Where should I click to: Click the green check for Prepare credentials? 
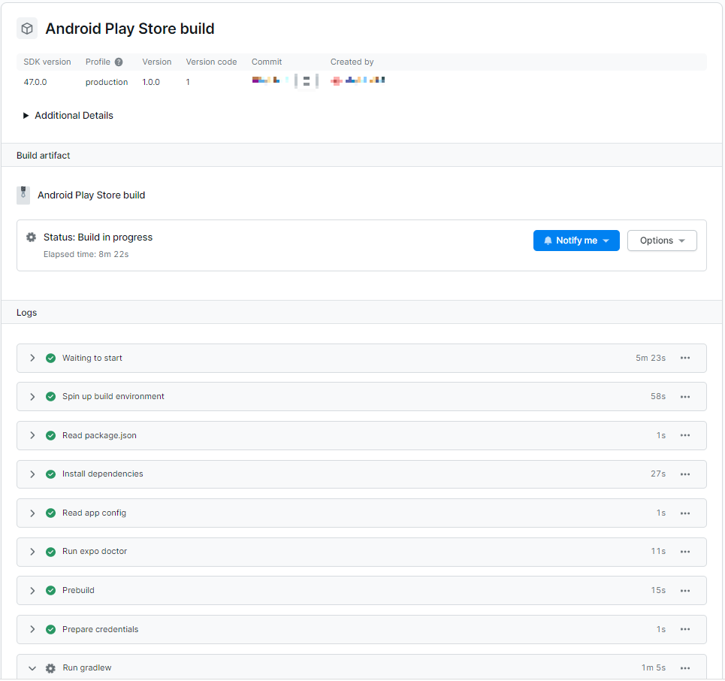51,629
